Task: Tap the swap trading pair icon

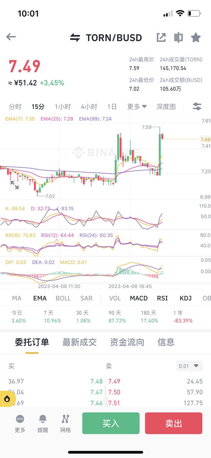Action: coord(75,38)
